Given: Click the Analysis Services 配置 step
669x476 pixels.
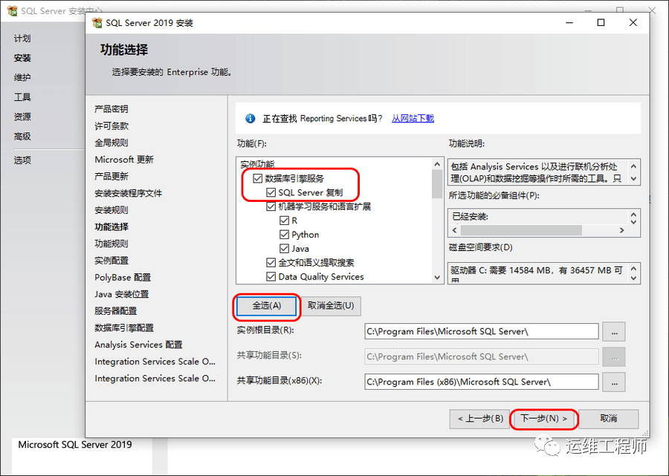Looking at the screenshot, I should [139, 345].
